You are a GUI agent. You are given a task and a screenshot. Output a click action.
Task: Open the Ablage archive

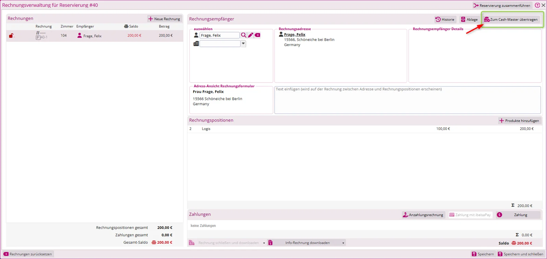(x=469, y=19)
